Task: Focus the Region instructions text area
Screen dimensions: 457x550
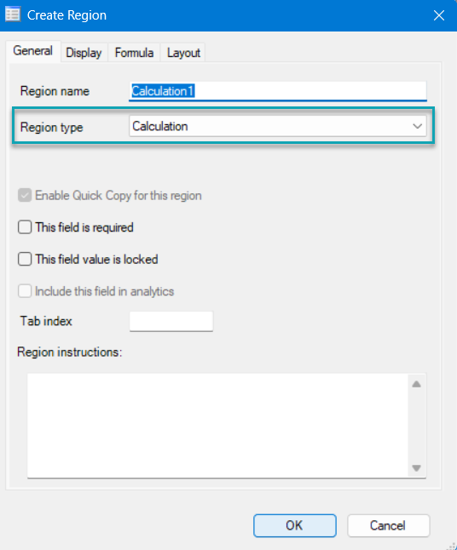Action: point(217,426)
